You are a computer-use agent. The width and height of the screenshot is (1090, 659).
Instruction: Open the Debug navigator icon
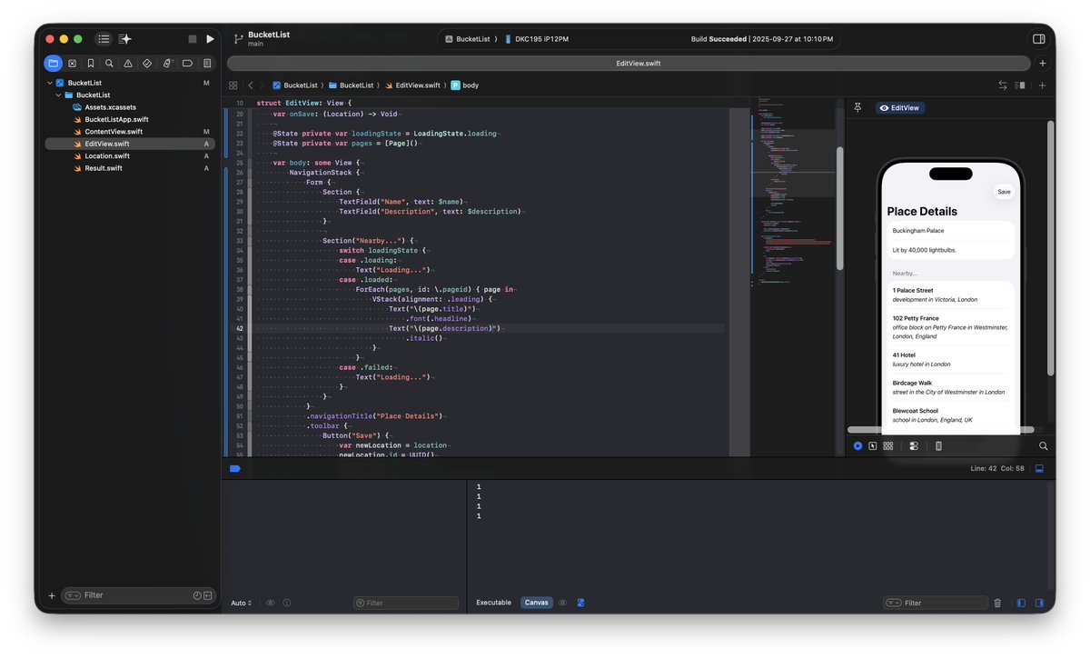(x=167, y=64)
